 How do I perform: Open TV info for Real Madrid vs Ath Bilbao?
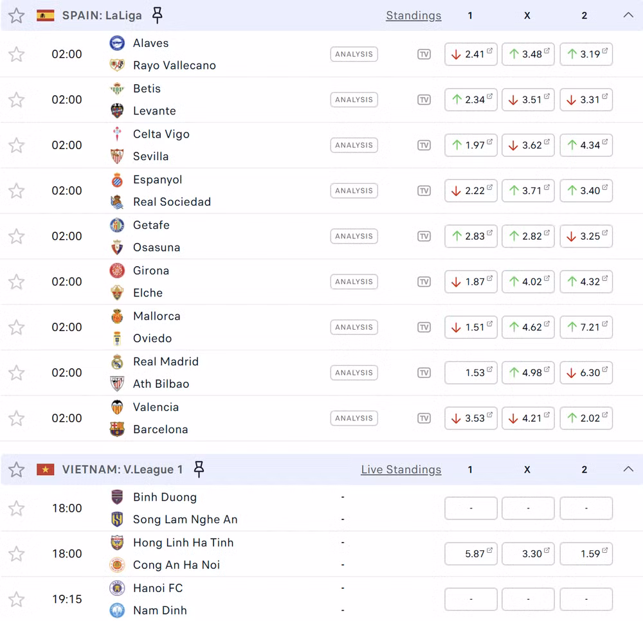pos(424,373)
